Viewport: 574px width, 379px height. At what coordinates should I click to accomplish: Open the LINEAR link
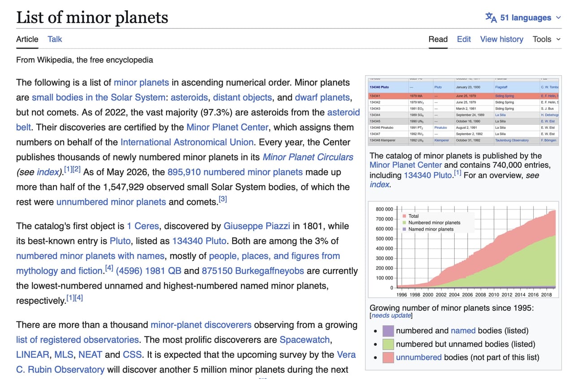tap(33, 355)
